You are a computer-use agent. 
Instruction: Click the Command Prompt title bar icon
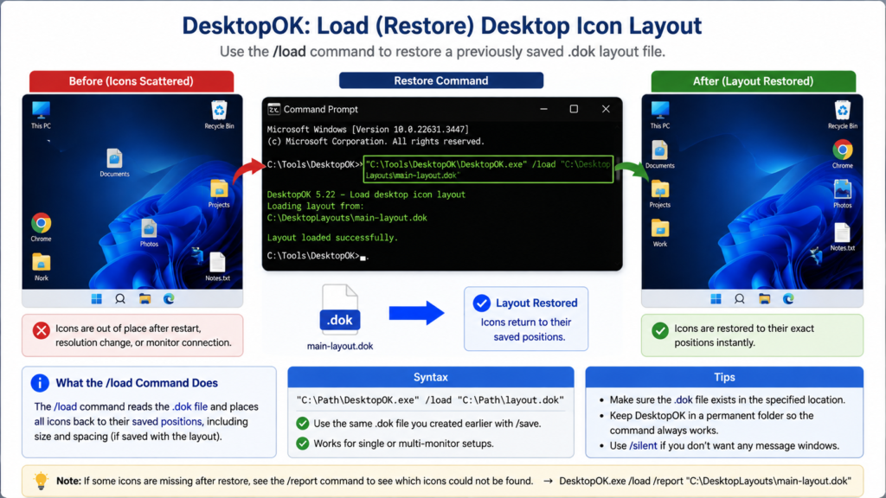274,109
